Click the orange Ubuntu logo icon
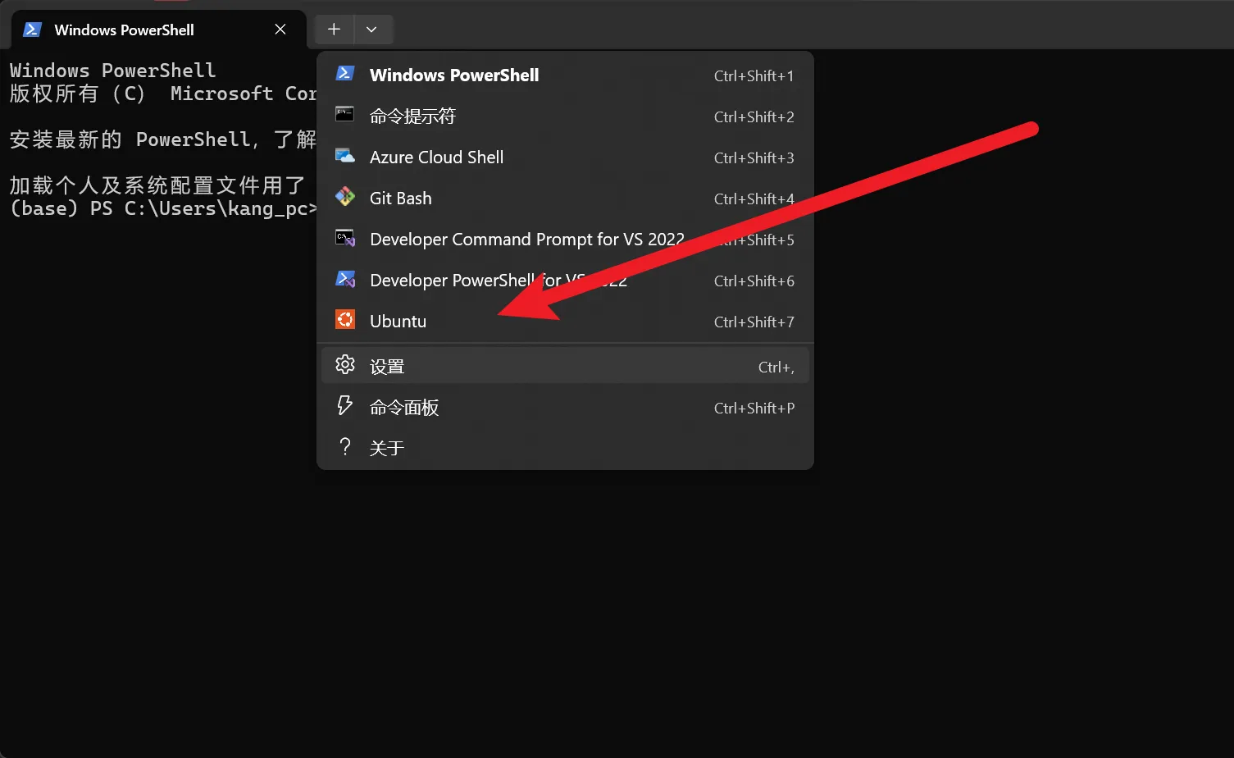1234x758 pixels. click(345, 320)
